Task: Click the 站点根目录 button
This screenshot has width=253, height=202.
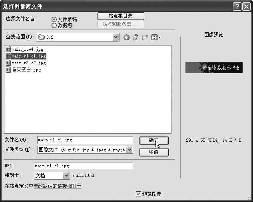Action: click(x=121, y=16)
